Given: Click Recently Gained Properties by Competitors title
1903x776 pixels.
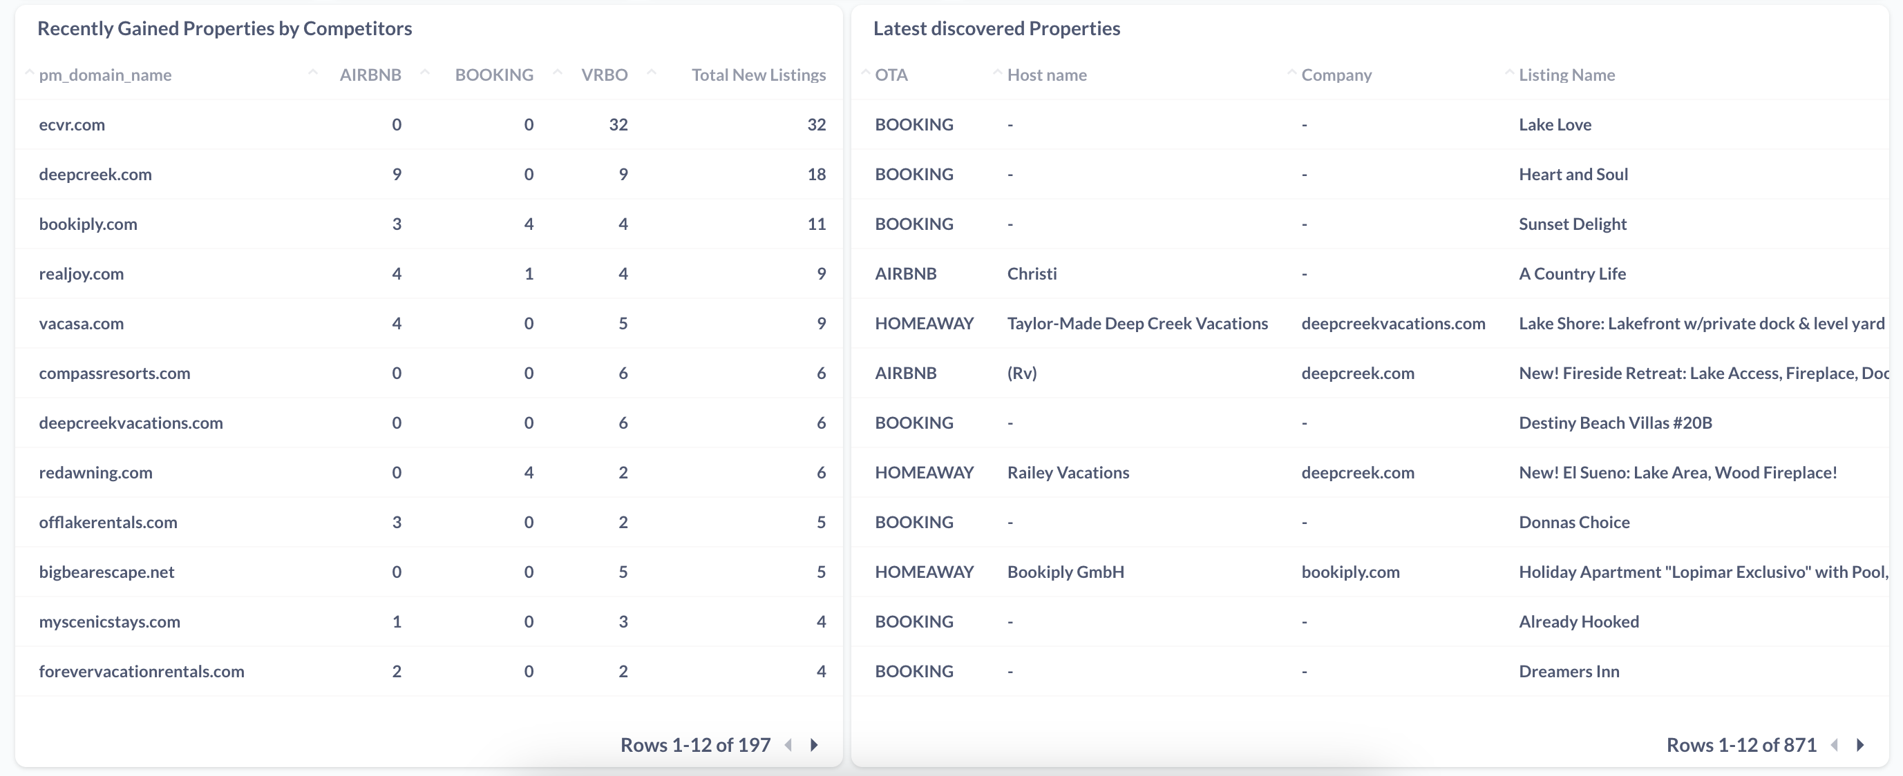Looking at the screenshot, I should click(x=225, y=28).
